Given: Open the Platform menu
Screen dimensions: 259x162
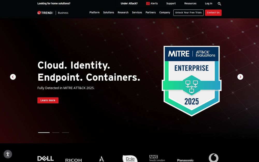Looking at the screenshot, I should pos(95,12).
